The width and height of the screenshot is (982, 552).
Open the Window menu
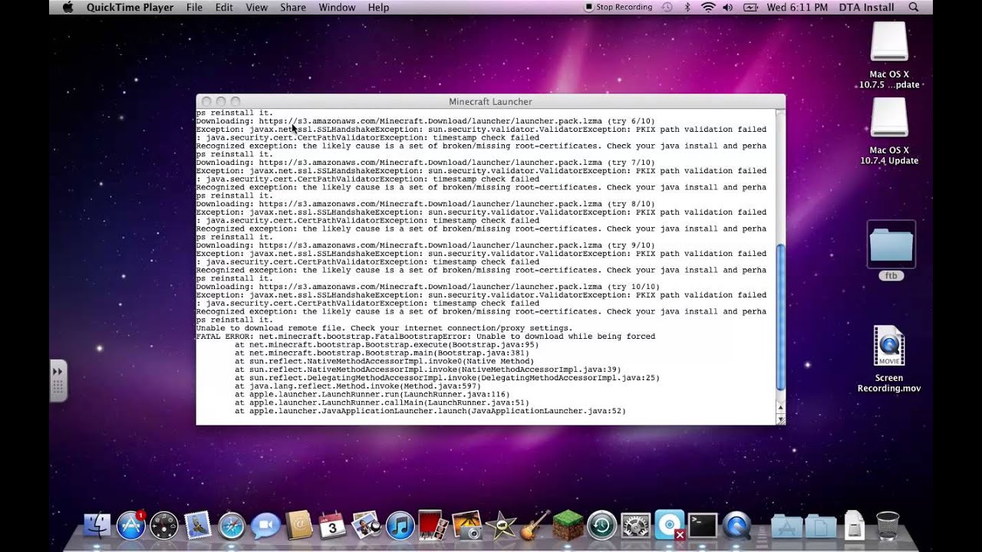[x=337, y=7]
